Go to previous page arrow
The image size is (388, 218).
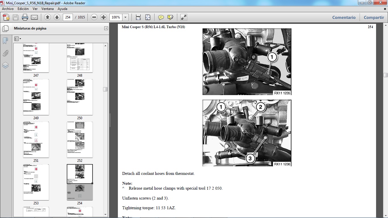[47, 17]
